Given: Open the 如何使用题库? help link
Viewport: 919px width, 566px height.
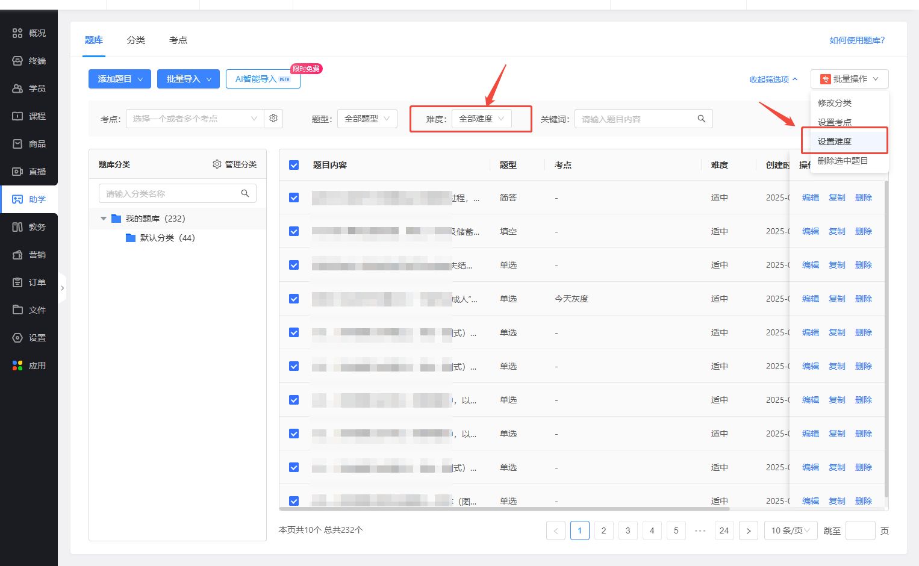Looking at the screenshot, I should click(x=856, y=40).
